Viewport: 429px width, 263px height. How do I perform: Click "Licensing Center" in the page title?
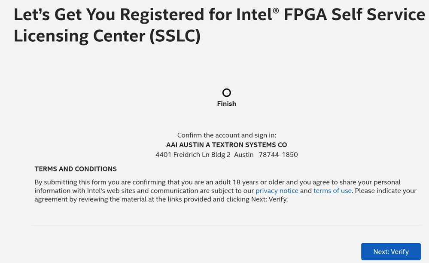click(79, 36)
